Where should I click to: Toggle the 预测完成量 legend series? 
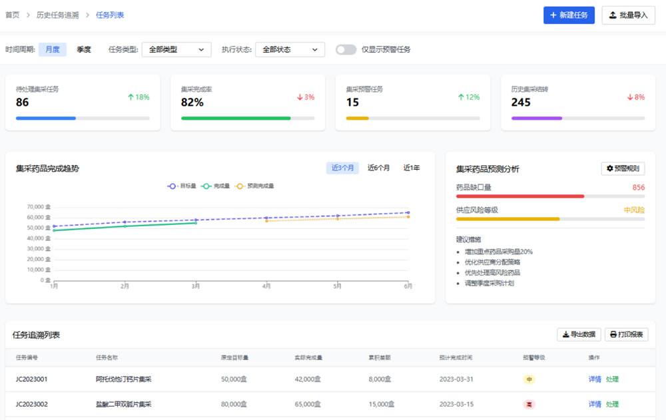(x=255, y=186)
